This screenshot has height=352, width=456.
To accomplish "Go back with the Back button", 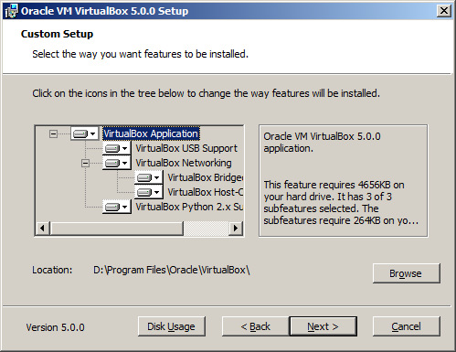I will (256, 326).
